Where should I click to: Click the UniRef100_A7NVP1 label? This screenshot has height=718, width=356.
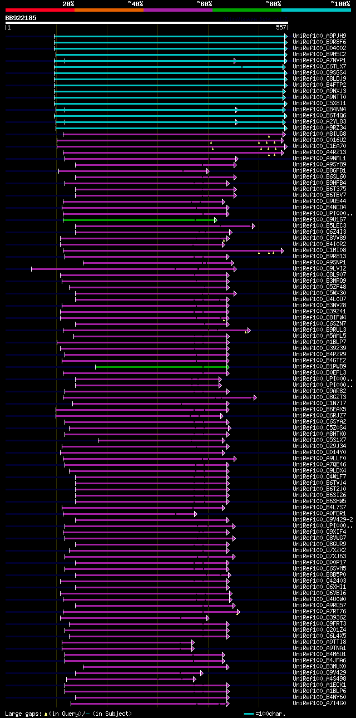[319, 61]
